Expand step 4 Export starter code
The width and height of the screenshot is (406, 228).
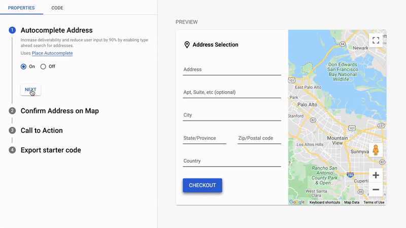tap(50, 150)
